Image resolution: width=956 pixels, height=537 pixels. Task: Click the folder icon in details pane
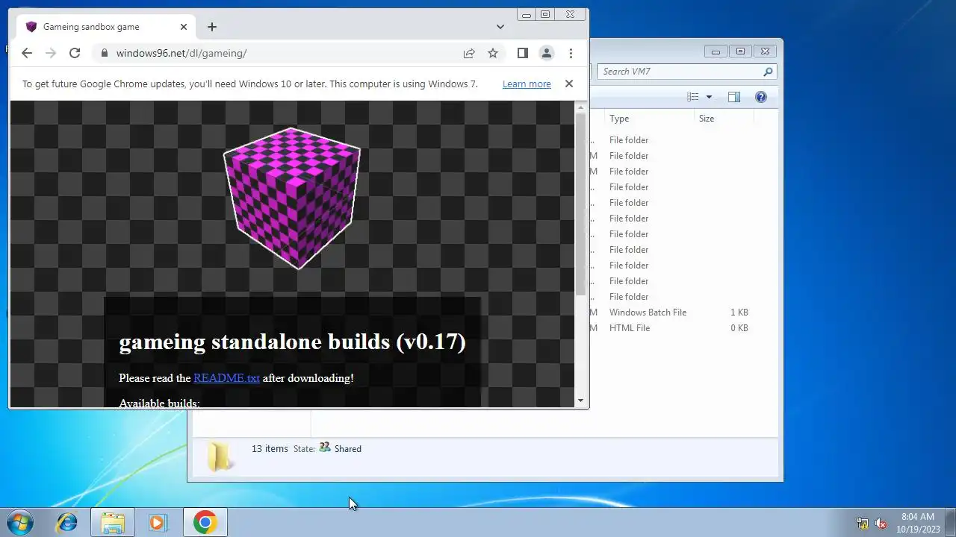pyautogui.click(x=219, y=456)
